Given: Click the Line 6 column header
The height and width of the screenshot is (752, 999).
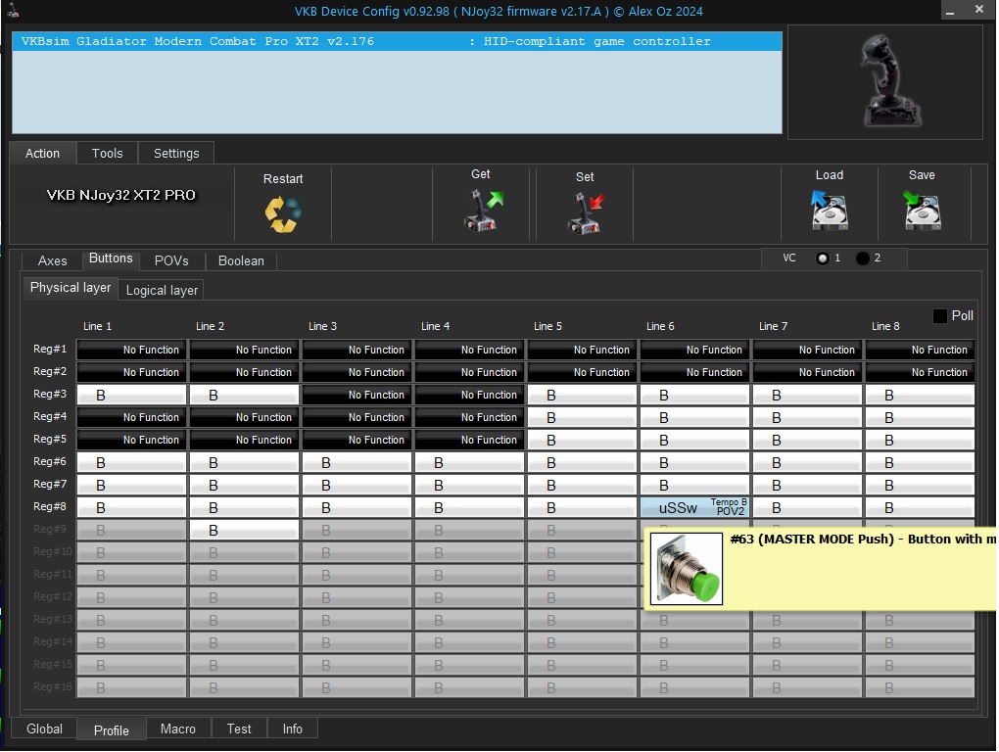Looking at the screenshot, I should (x=660, y=326).
